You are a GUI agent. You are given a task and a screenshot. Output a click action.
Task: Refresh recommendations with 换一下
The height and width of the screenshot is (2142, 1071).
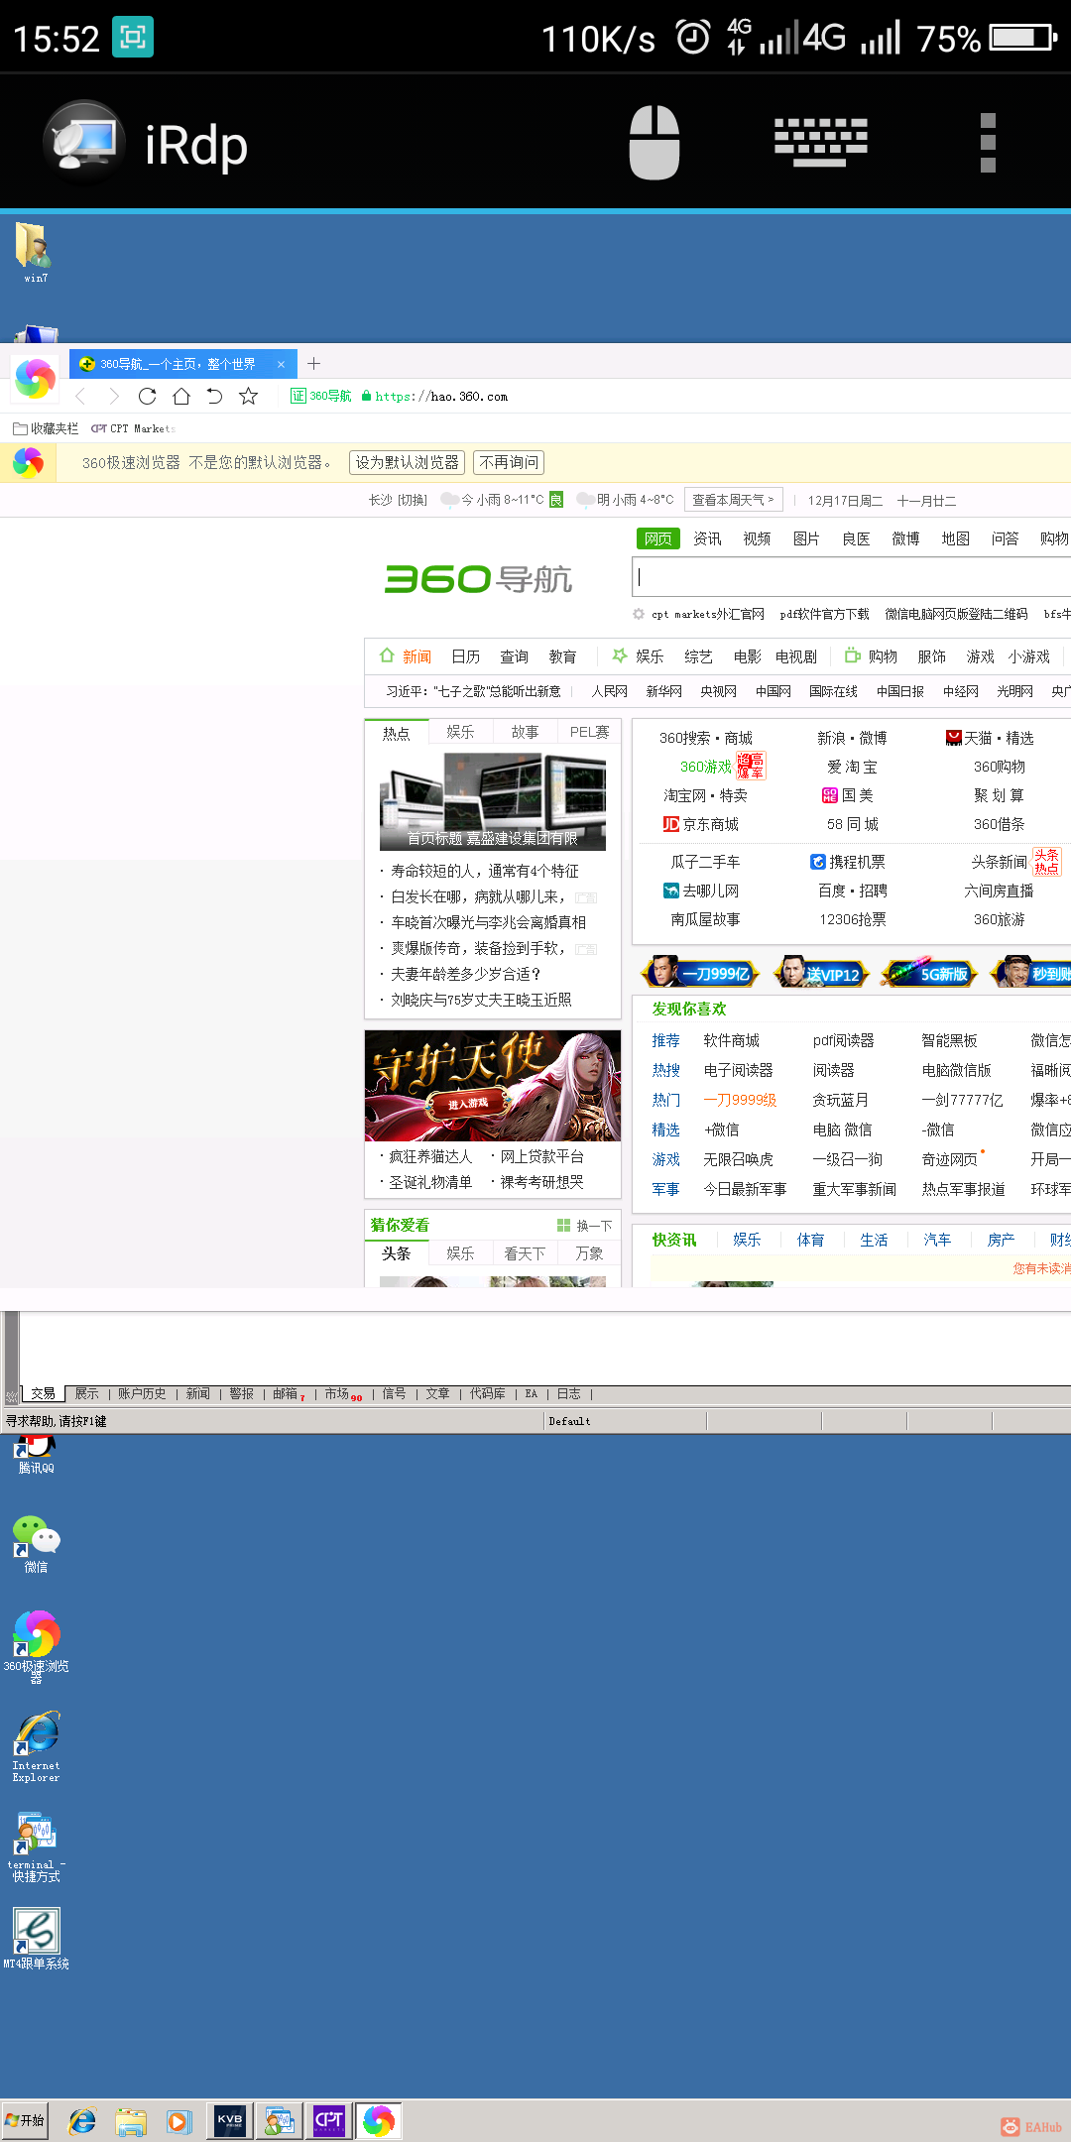pos(585,1226)
